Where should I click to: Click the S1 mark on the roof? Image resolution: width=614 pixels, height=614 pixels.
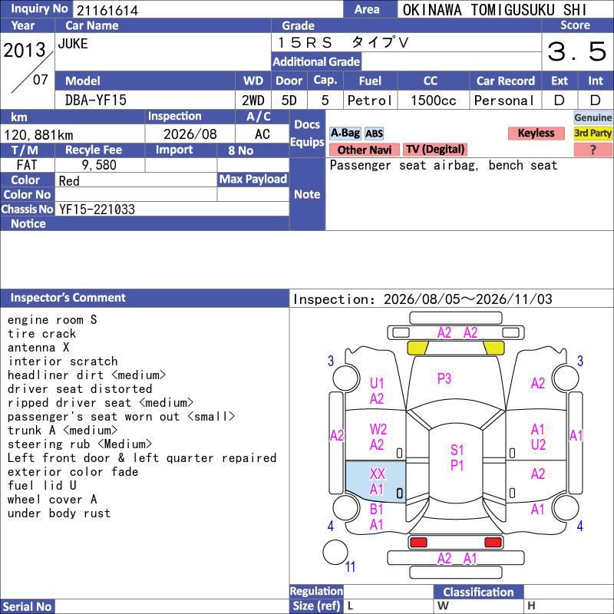click(x=457, y=451)
